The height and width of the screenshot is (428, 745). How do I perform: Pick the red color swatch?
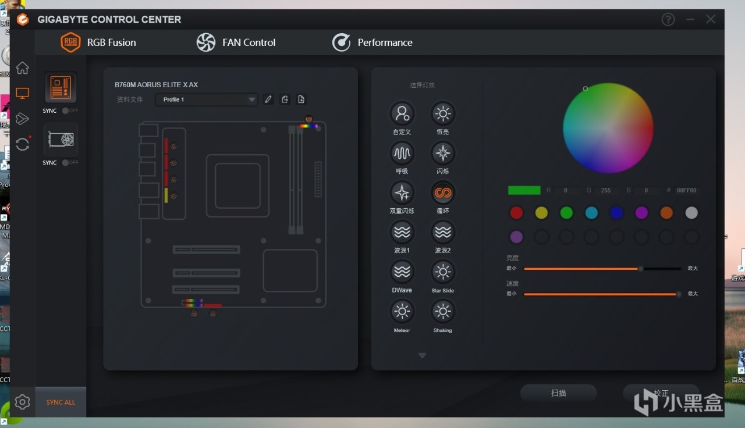[516, 213]
